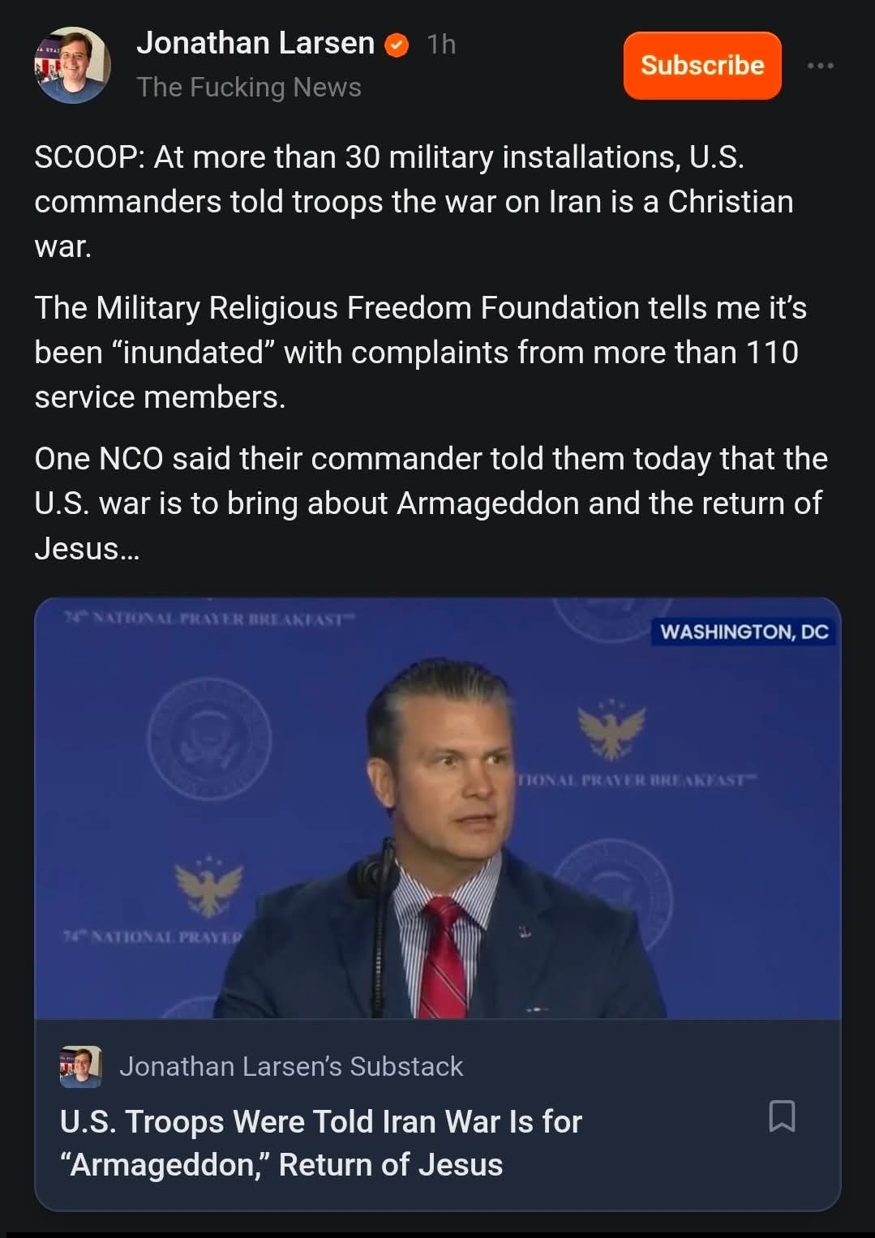Select the Jonathan Larsen's Substack label

click(291, 1066)
